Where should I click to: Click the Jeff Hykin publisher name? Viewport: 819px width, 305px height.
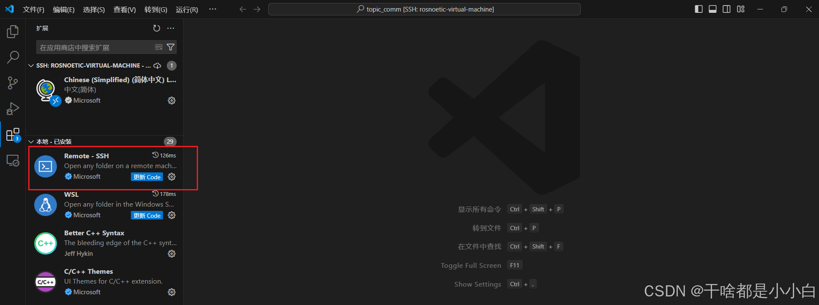pyautogui.click(x=79, y=253)
